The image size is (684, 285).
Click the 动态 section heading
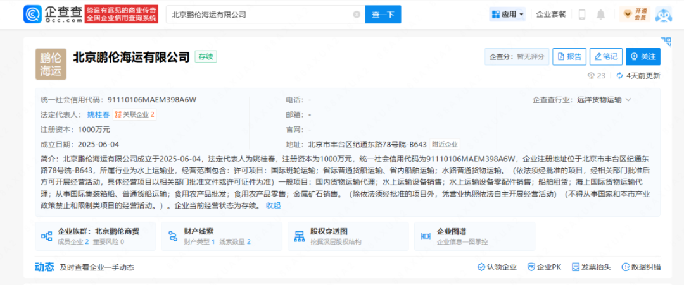[44, 267]
